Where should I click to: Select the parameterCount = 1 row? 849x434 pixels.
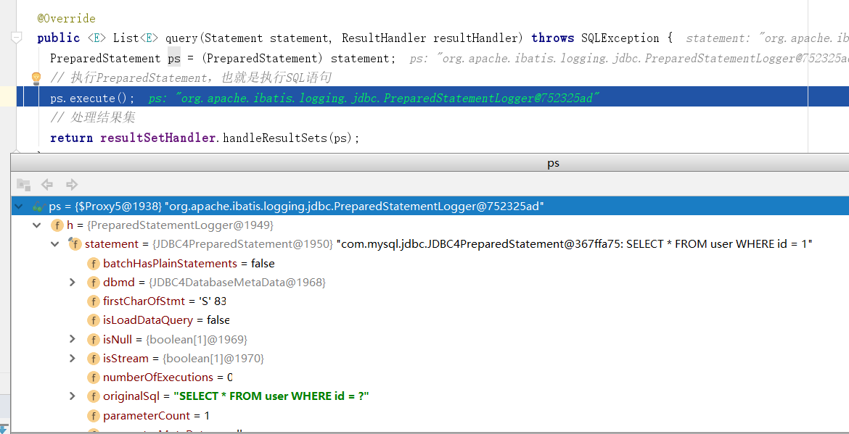pyautogui.click(x=430, y=416)
